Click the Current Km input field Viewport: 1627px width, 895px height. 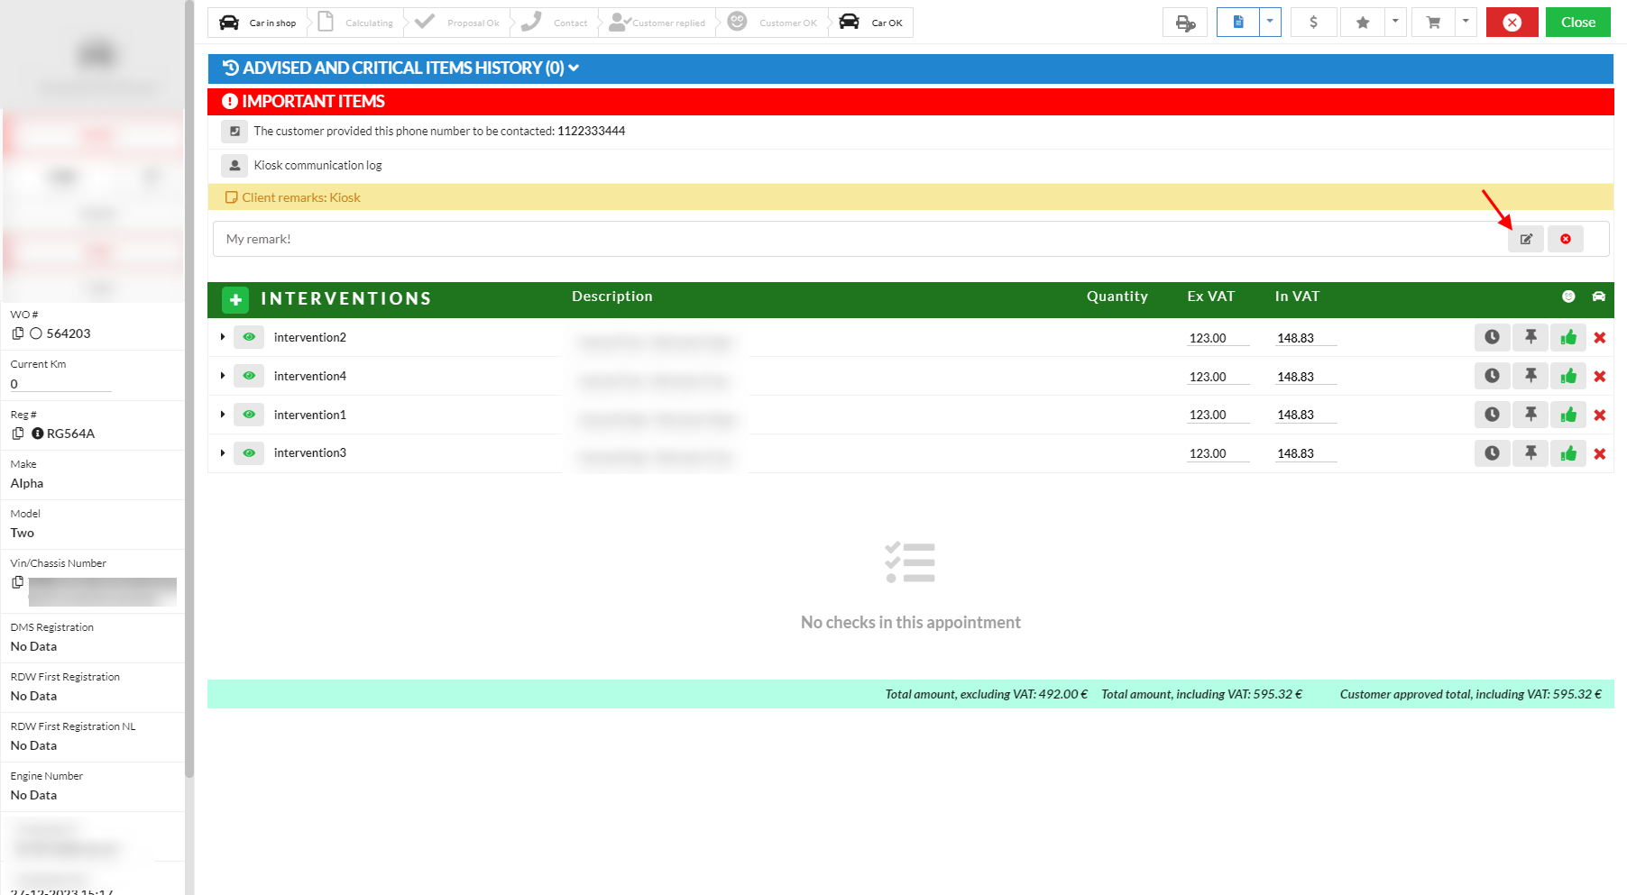[60, 384]
